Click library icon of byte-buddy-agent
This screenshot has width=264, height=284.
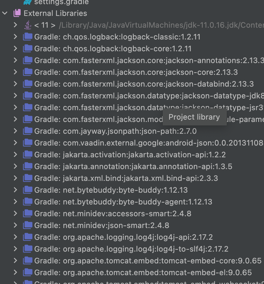[28, 202]
